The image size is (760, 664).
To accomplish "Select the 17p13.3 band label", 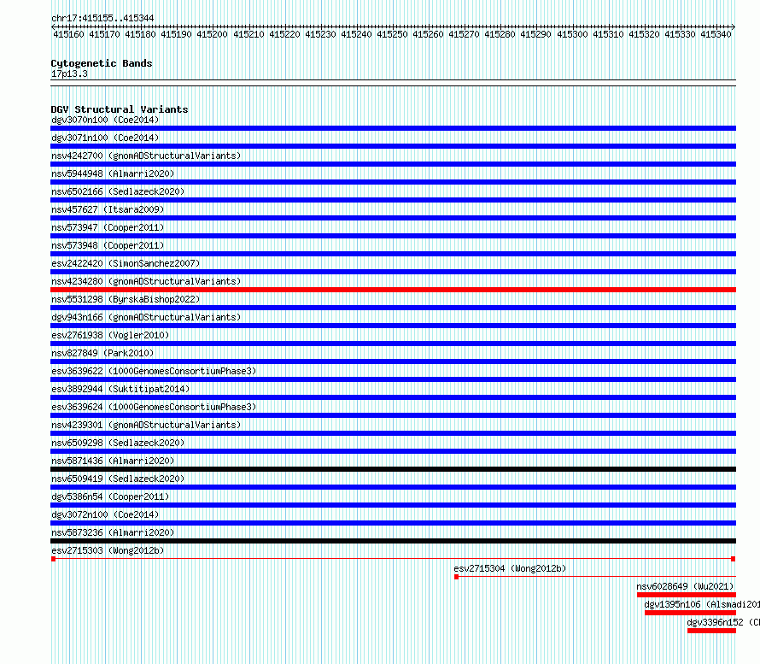I will tap(69, 73).
